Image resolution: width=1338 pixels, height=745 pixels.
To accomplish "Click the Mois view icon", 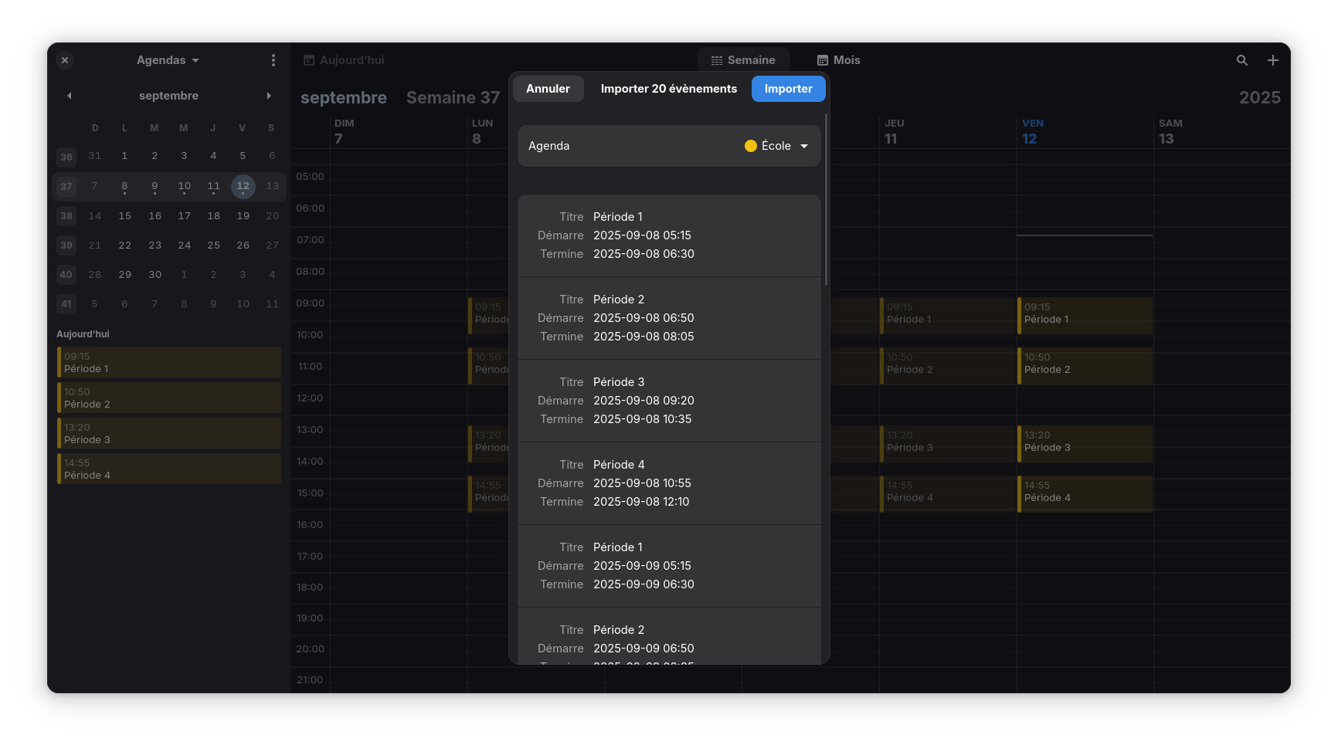I will [823, 60].
